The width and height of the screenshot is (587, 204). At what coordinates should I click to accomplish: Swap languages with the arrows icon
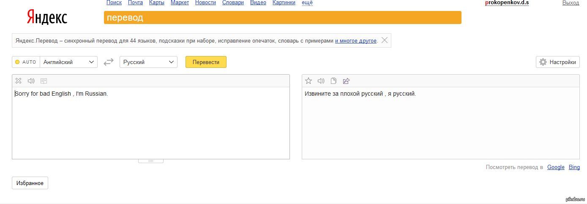(109, 62)
